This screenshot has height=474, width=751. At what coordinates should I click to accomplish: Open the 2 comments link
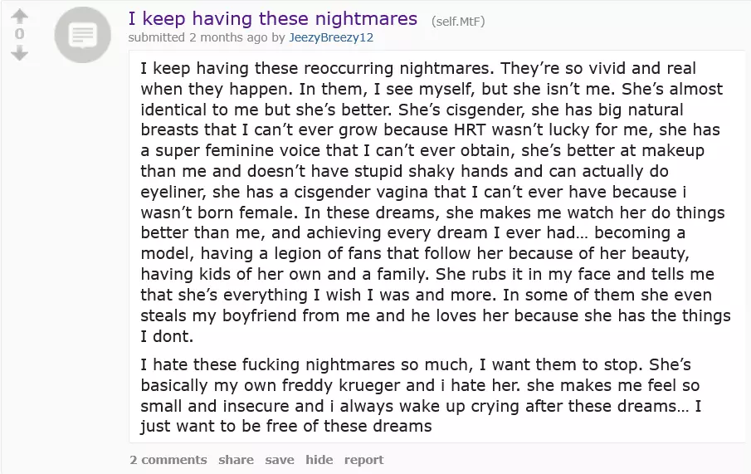coord(168,459)
